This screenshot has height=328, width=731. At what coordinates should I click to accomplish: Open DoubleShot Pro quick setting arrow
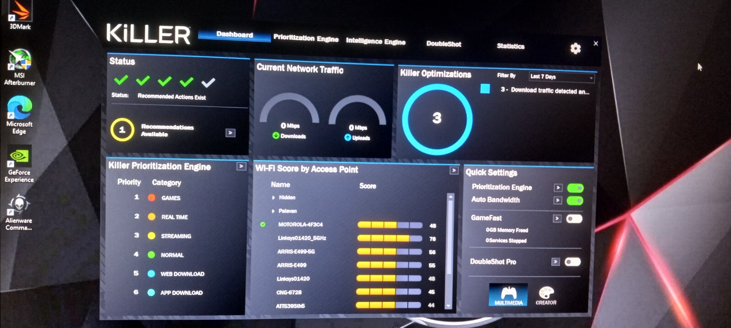(556, 262)
